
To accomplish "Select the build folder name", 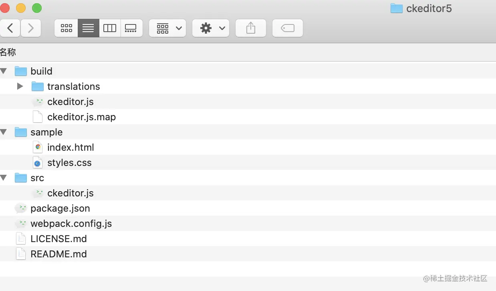I will pos(41,71).
